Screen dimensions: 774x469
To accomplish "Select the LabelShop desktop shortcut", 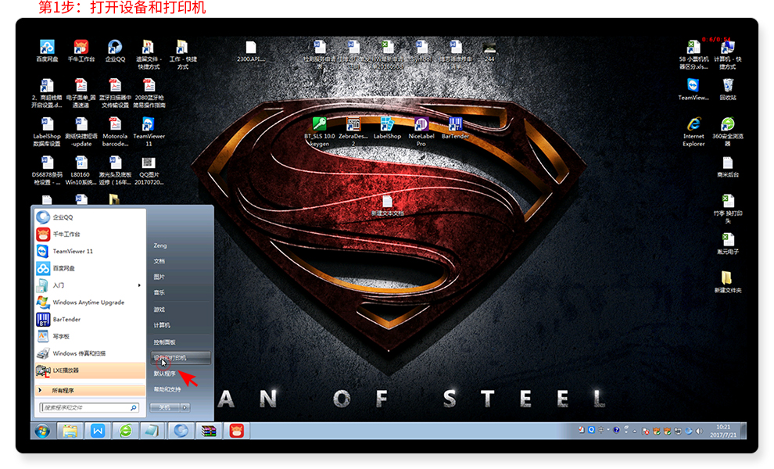I will 387,128.
